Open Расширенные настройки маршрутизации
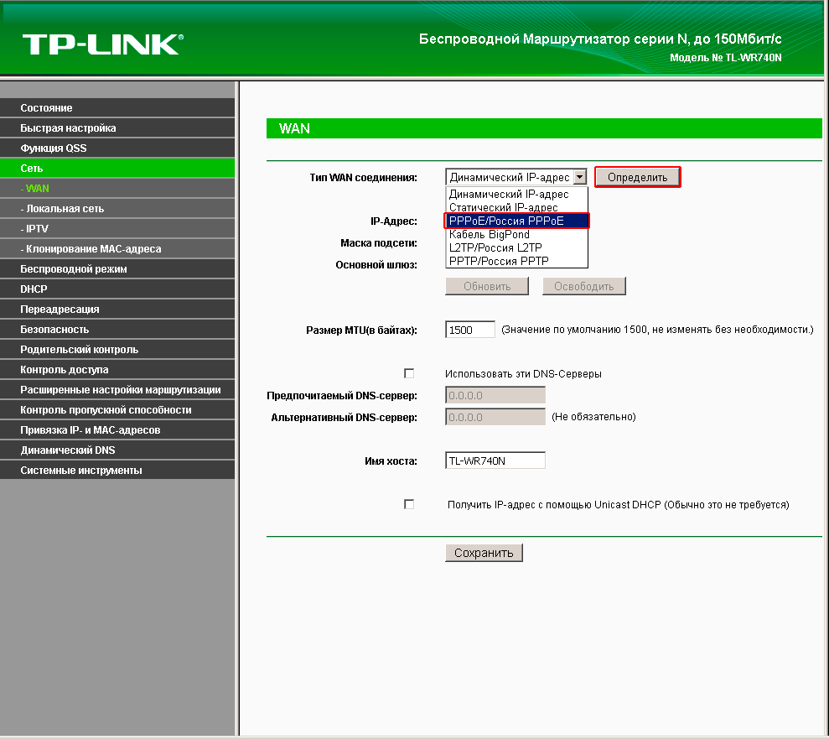 tap(117, 389)
